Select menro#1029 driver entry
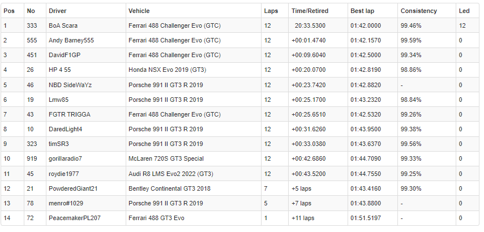The height and width of the screenshot is (232, 484). point(66,203)
